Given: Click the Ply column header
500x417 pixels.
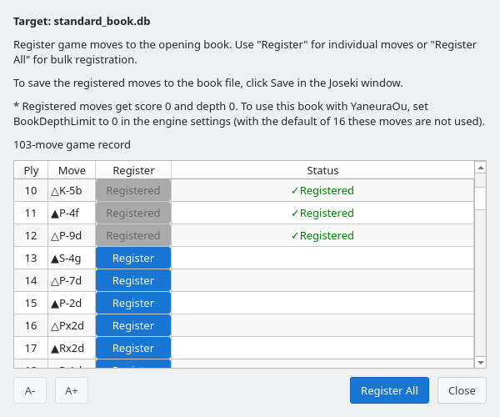Looking at the screenshot, I should (31, 170).
